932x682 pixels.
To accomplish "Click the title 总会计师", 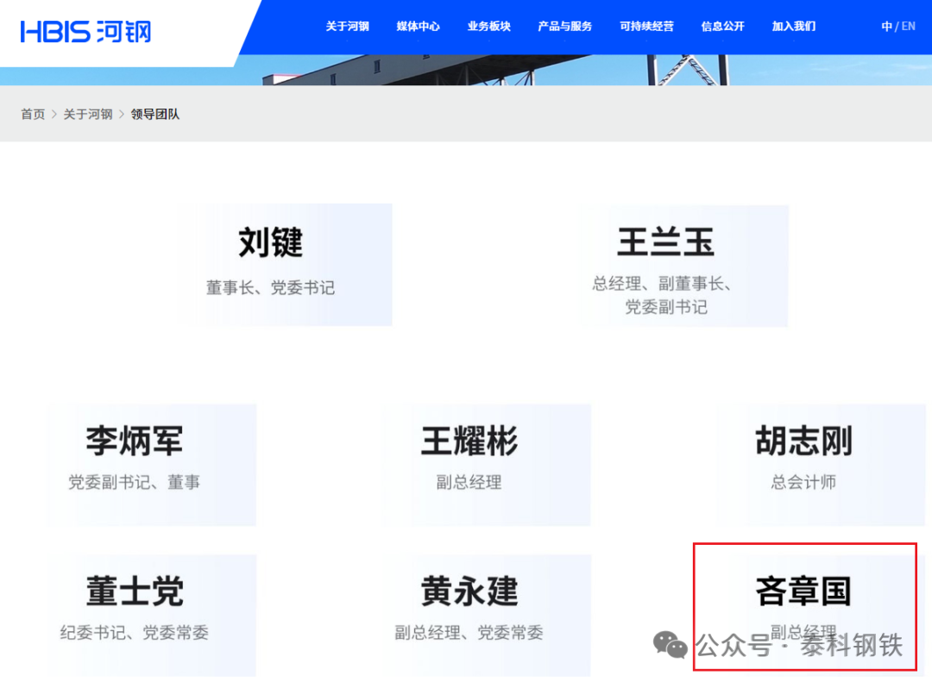I will point(803,482).
